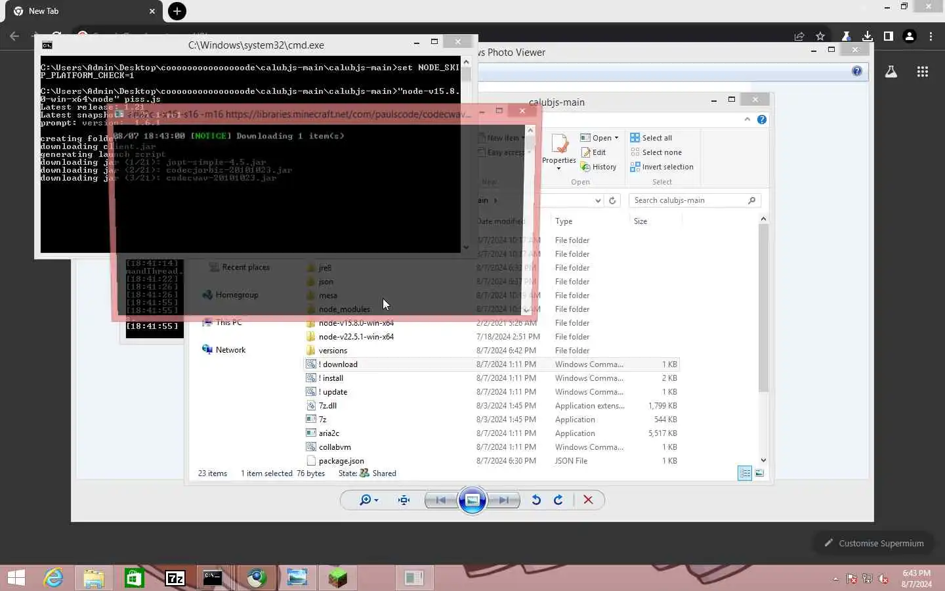Click the cmd.exe window scroll up arrow
The image size is (945, 591).
(466, 62)
